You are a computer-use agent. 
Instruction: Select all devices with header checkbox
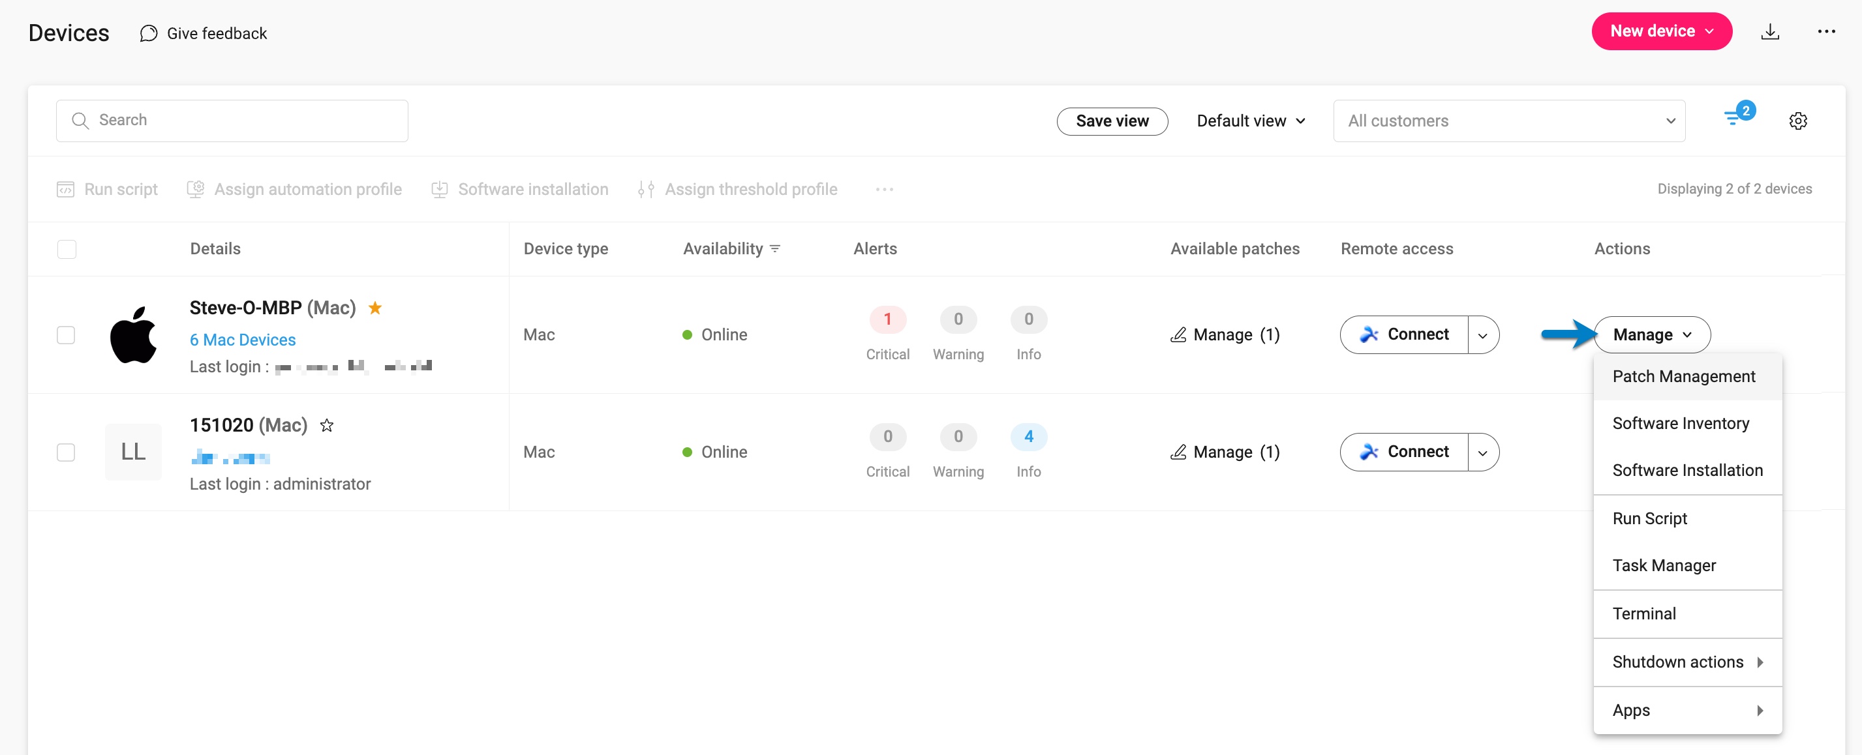click(67, 249)
